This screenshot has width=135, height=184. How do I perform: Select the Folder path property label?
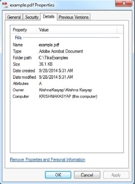coord(22,58)
